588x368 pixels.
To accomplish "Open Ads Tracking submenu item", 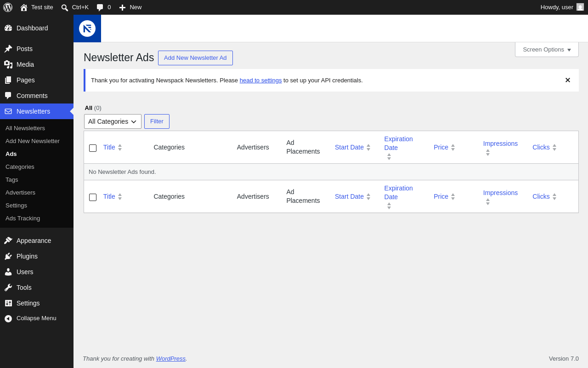I will coord(37,218).
